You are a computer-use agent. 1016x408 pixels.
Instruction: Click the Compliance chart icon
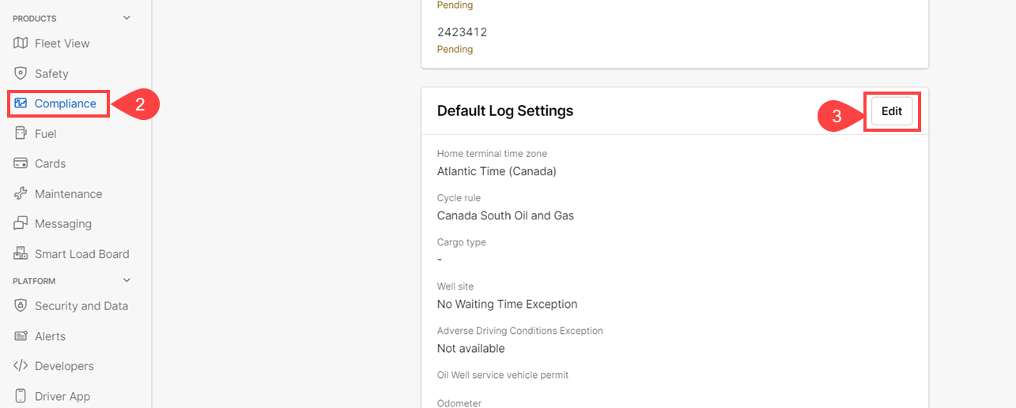(21, 103)
